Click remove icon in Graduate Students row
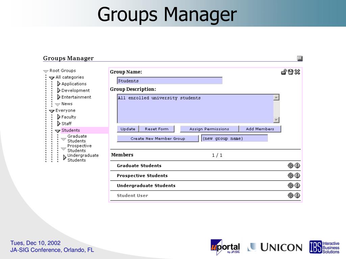 291,166
